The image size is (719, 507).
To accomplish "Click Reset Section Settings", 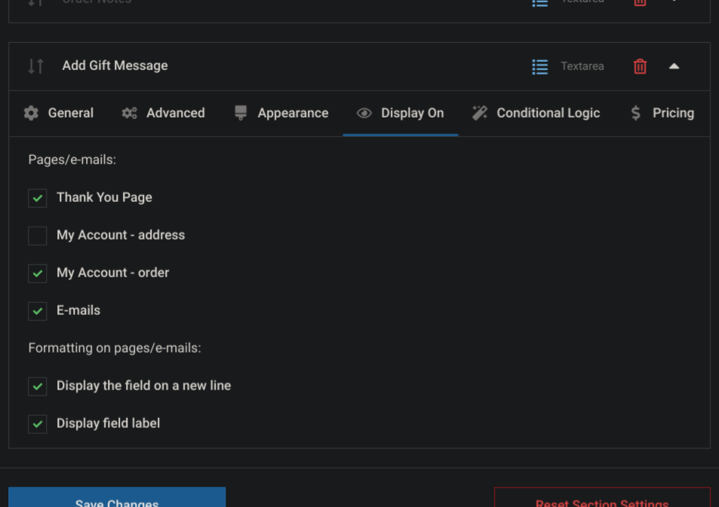I will point(601,501).
